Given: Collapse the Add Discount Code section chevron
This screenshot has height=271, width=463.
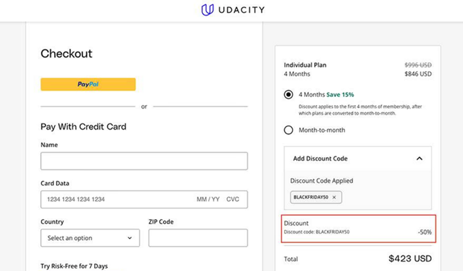Looking at the screenshot, I should (x=419, y=159).
